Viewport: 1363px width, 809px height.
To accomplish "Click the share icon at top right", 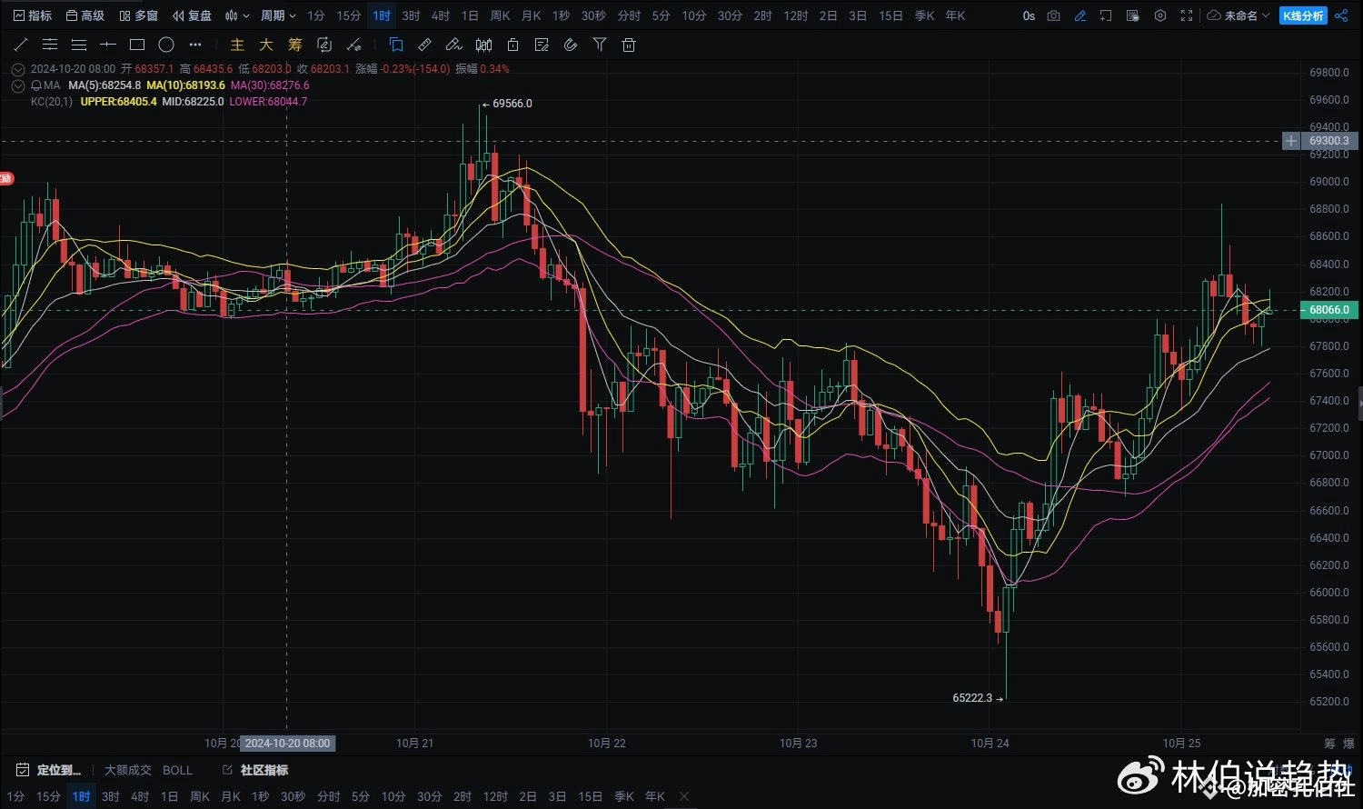I will [1341, 15].
